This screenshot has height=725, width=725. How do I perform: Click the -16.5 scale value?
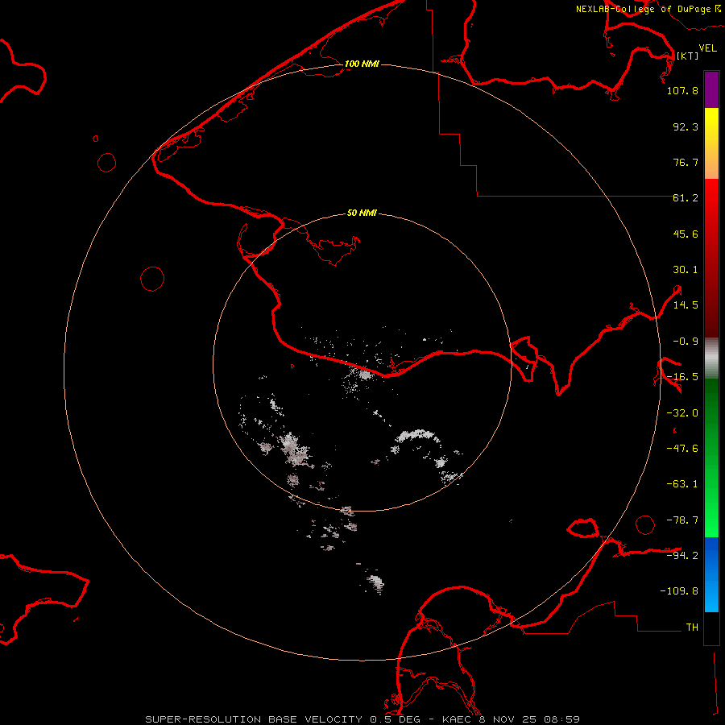click(682, 377)
